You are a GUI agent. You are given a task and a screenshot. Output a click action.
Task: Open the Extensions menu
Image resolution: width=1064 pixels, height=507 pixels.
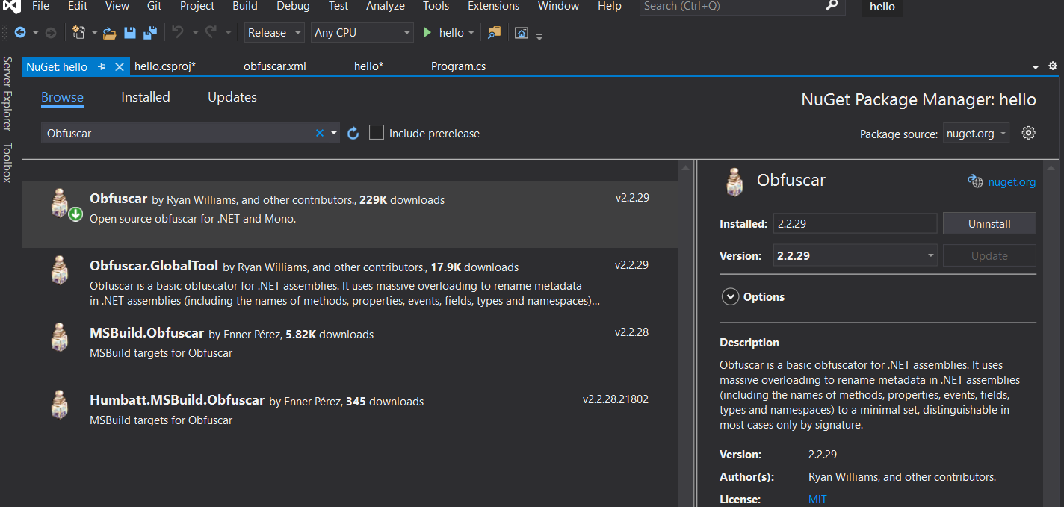(x=493, y=6)
